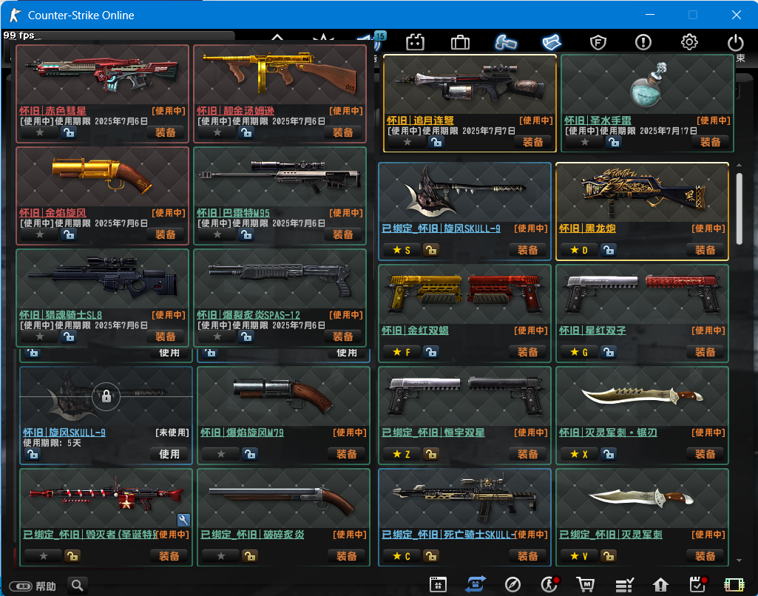Click the house exclamation icon
This screenshot has width=758, height=596.
click(x=660, y=584)
